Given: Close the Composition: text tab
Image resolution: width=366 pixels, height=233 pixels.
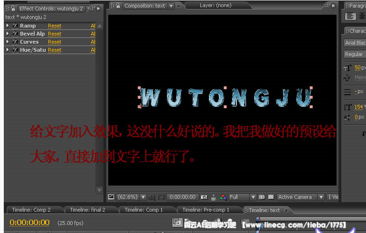Looking at the screenshot, I should 179,6.
